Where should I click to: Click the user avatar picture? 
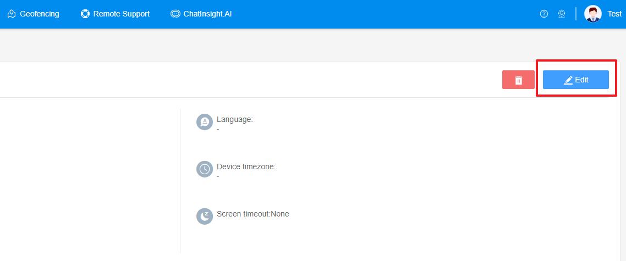pyautogui.click(x=593, y=14)
